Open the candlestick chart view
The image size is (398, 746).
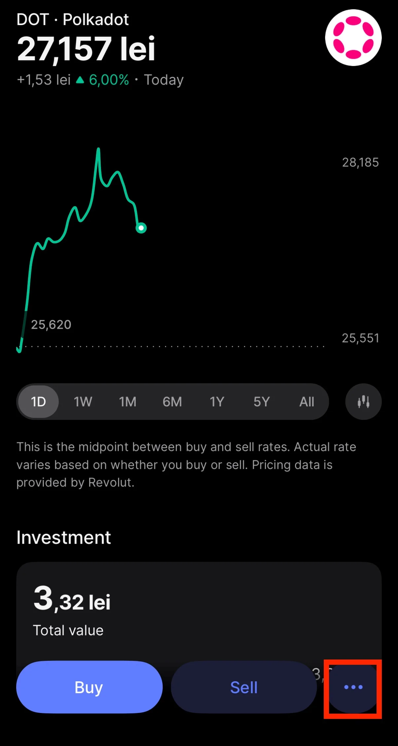pyautogui.click(x=363, y=402)
